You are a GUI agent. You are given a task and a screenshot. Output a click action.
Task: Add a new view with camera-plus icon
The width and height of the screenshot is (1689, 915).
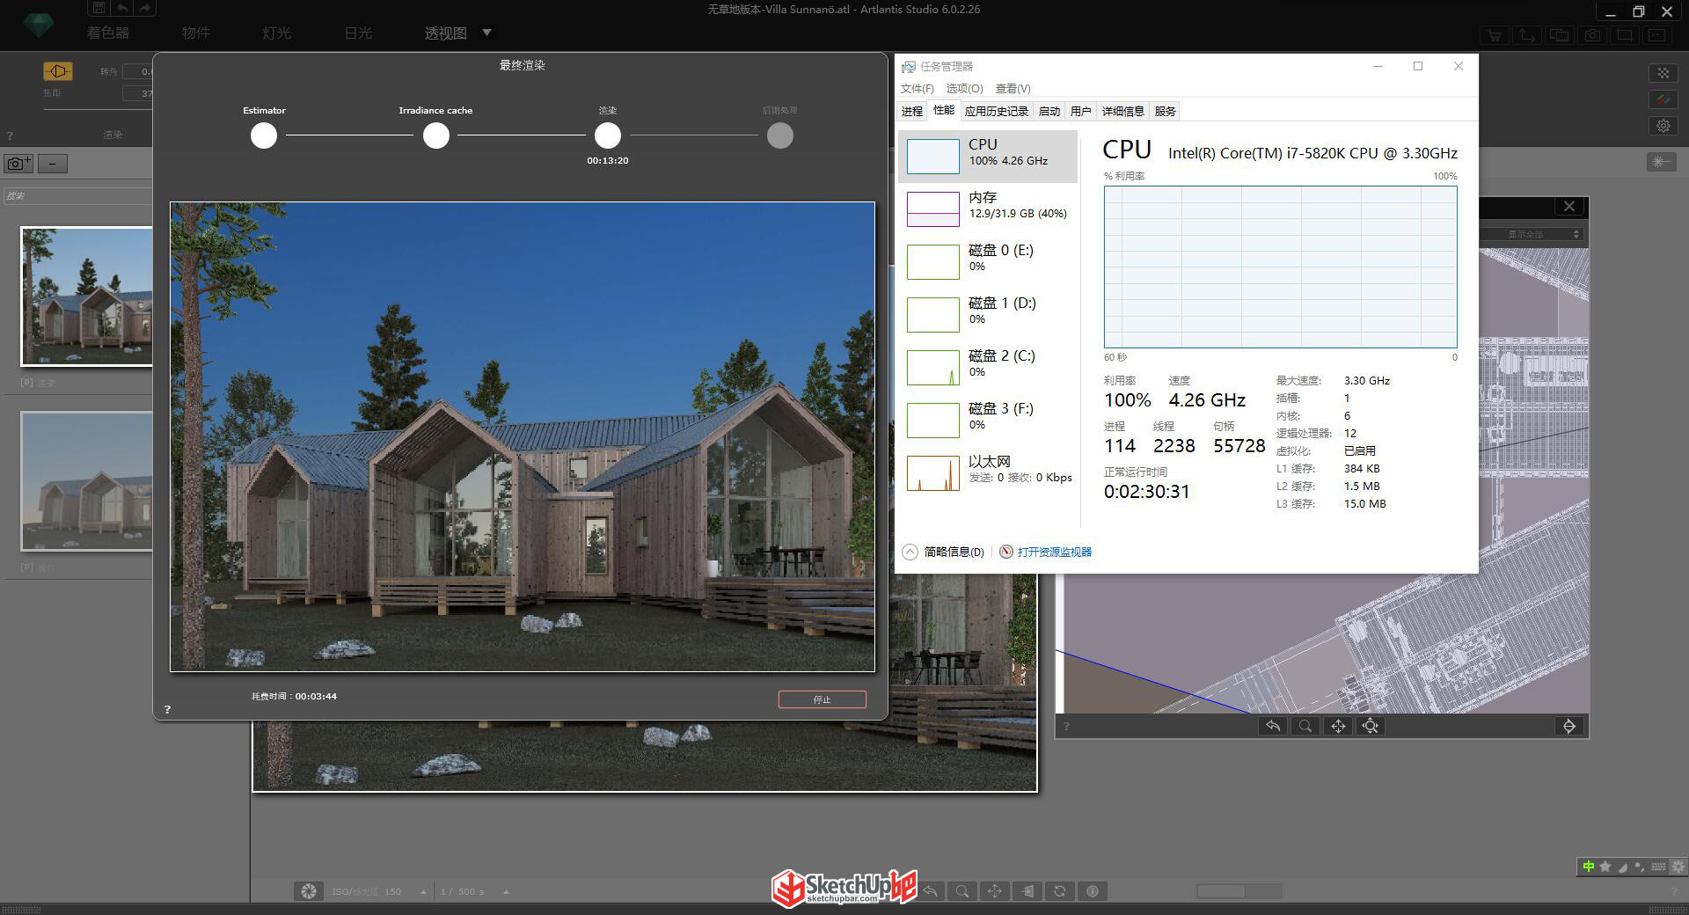tap(18, 163)
